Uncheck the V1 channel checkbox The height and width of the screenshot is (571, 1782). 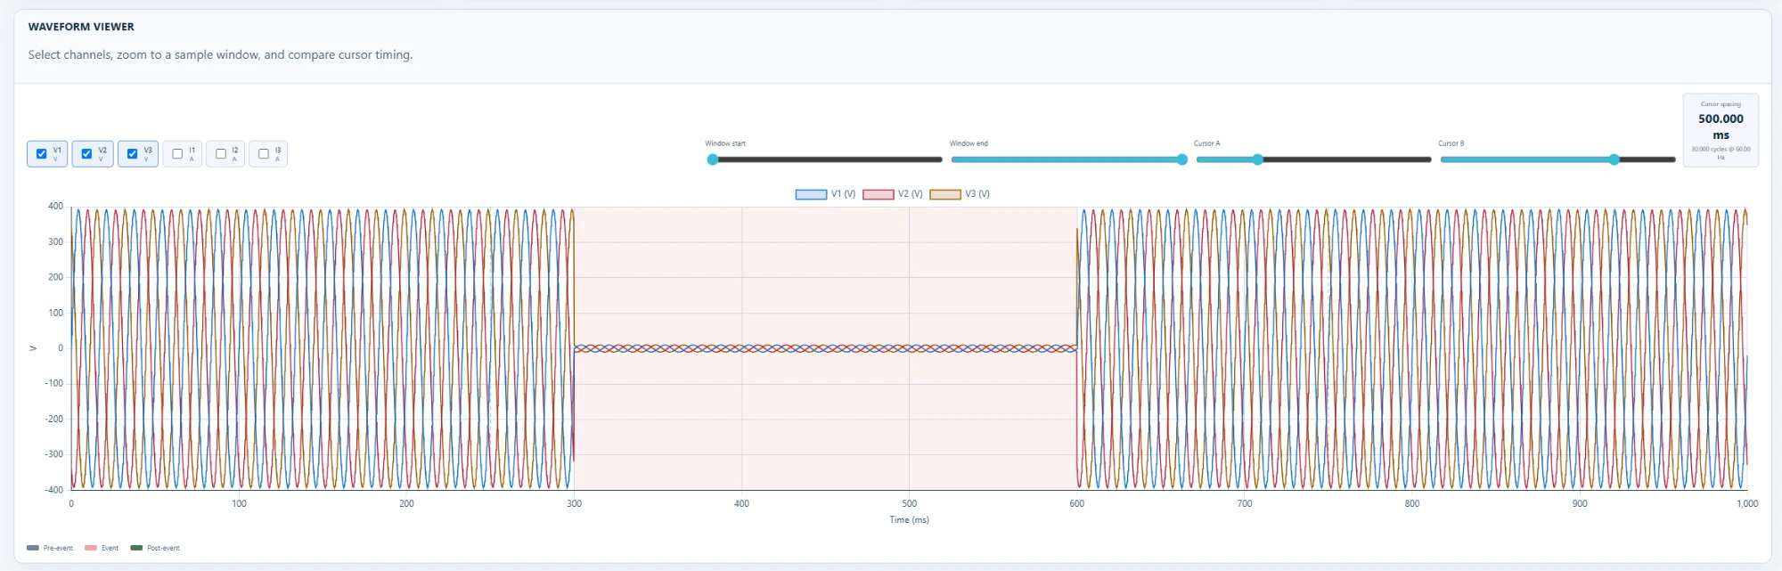(x=41, y=154)
